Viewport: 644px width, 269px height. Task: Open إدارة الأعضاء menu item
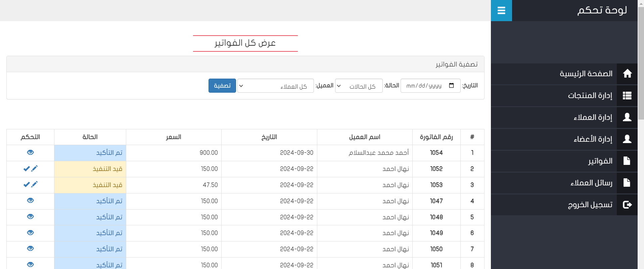coord(564,139)
